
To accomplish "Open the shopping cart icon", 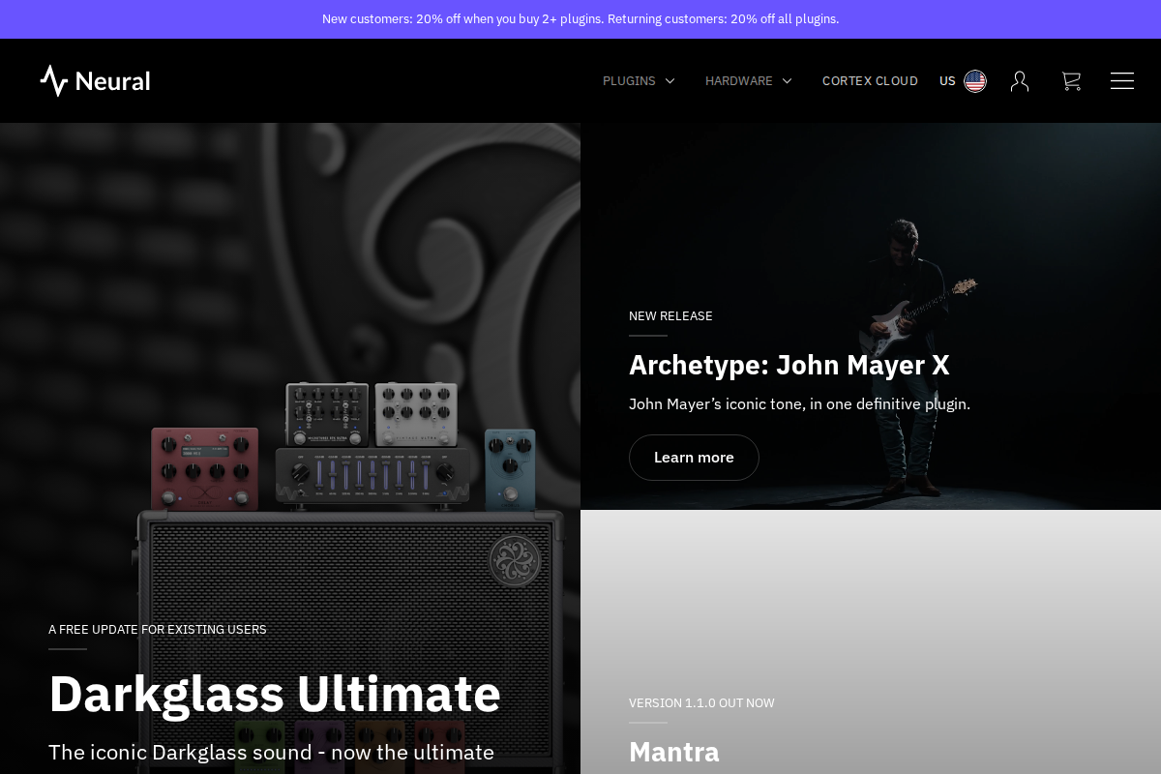I will 1071,81.
